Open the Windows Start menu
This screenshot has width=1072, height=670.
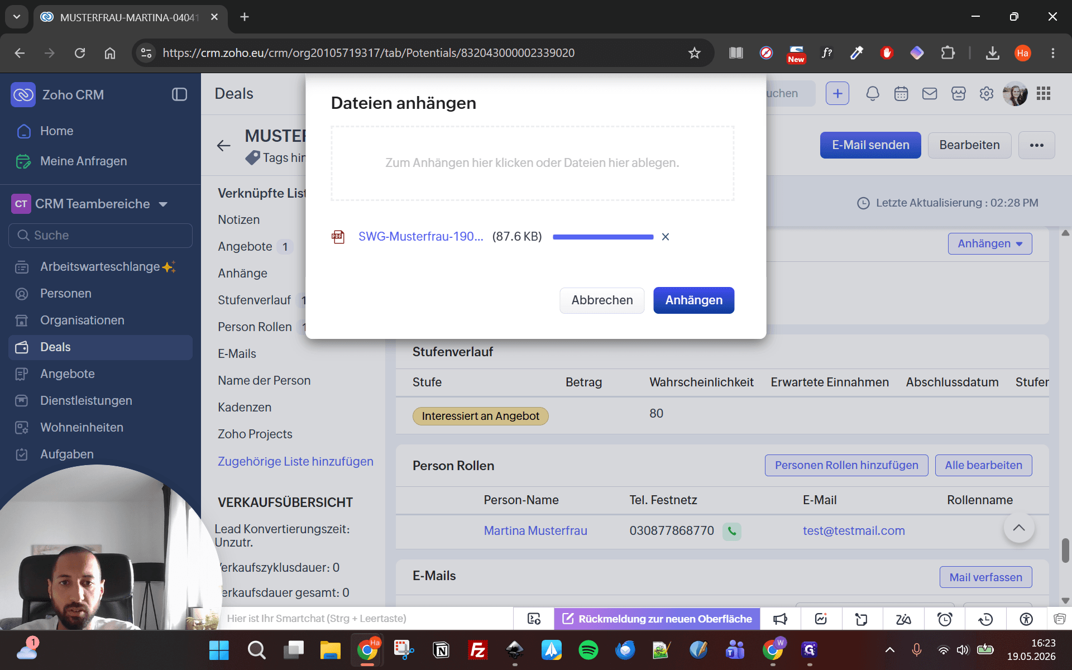[219, 650]
